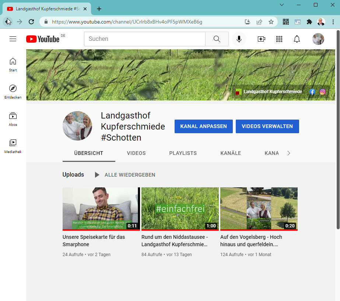340x301 pixels.
Task: Open the partially shown KANA tab
Action: pos(271,153)
